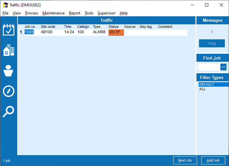Open the person/officer icon in sidebar
This screenshot has width=229, height=166.
(8, 71)
